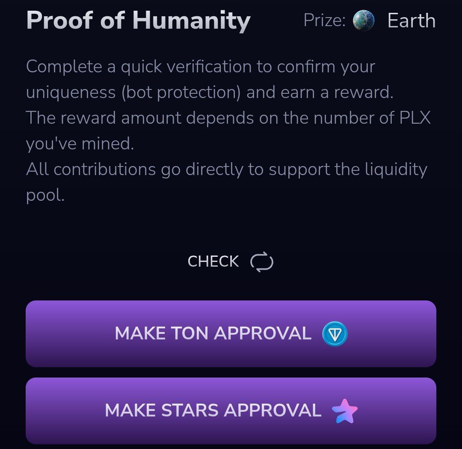Click the "Proof of Humanity" heading
Image resolution: width=462 pixels, height=449 pixels.
[138, 21]
